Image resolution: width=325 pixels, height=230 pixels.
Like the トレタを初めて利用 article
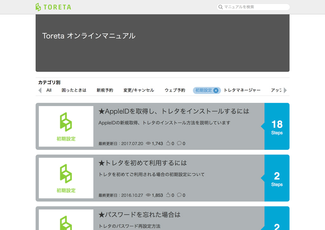[168, 195]
